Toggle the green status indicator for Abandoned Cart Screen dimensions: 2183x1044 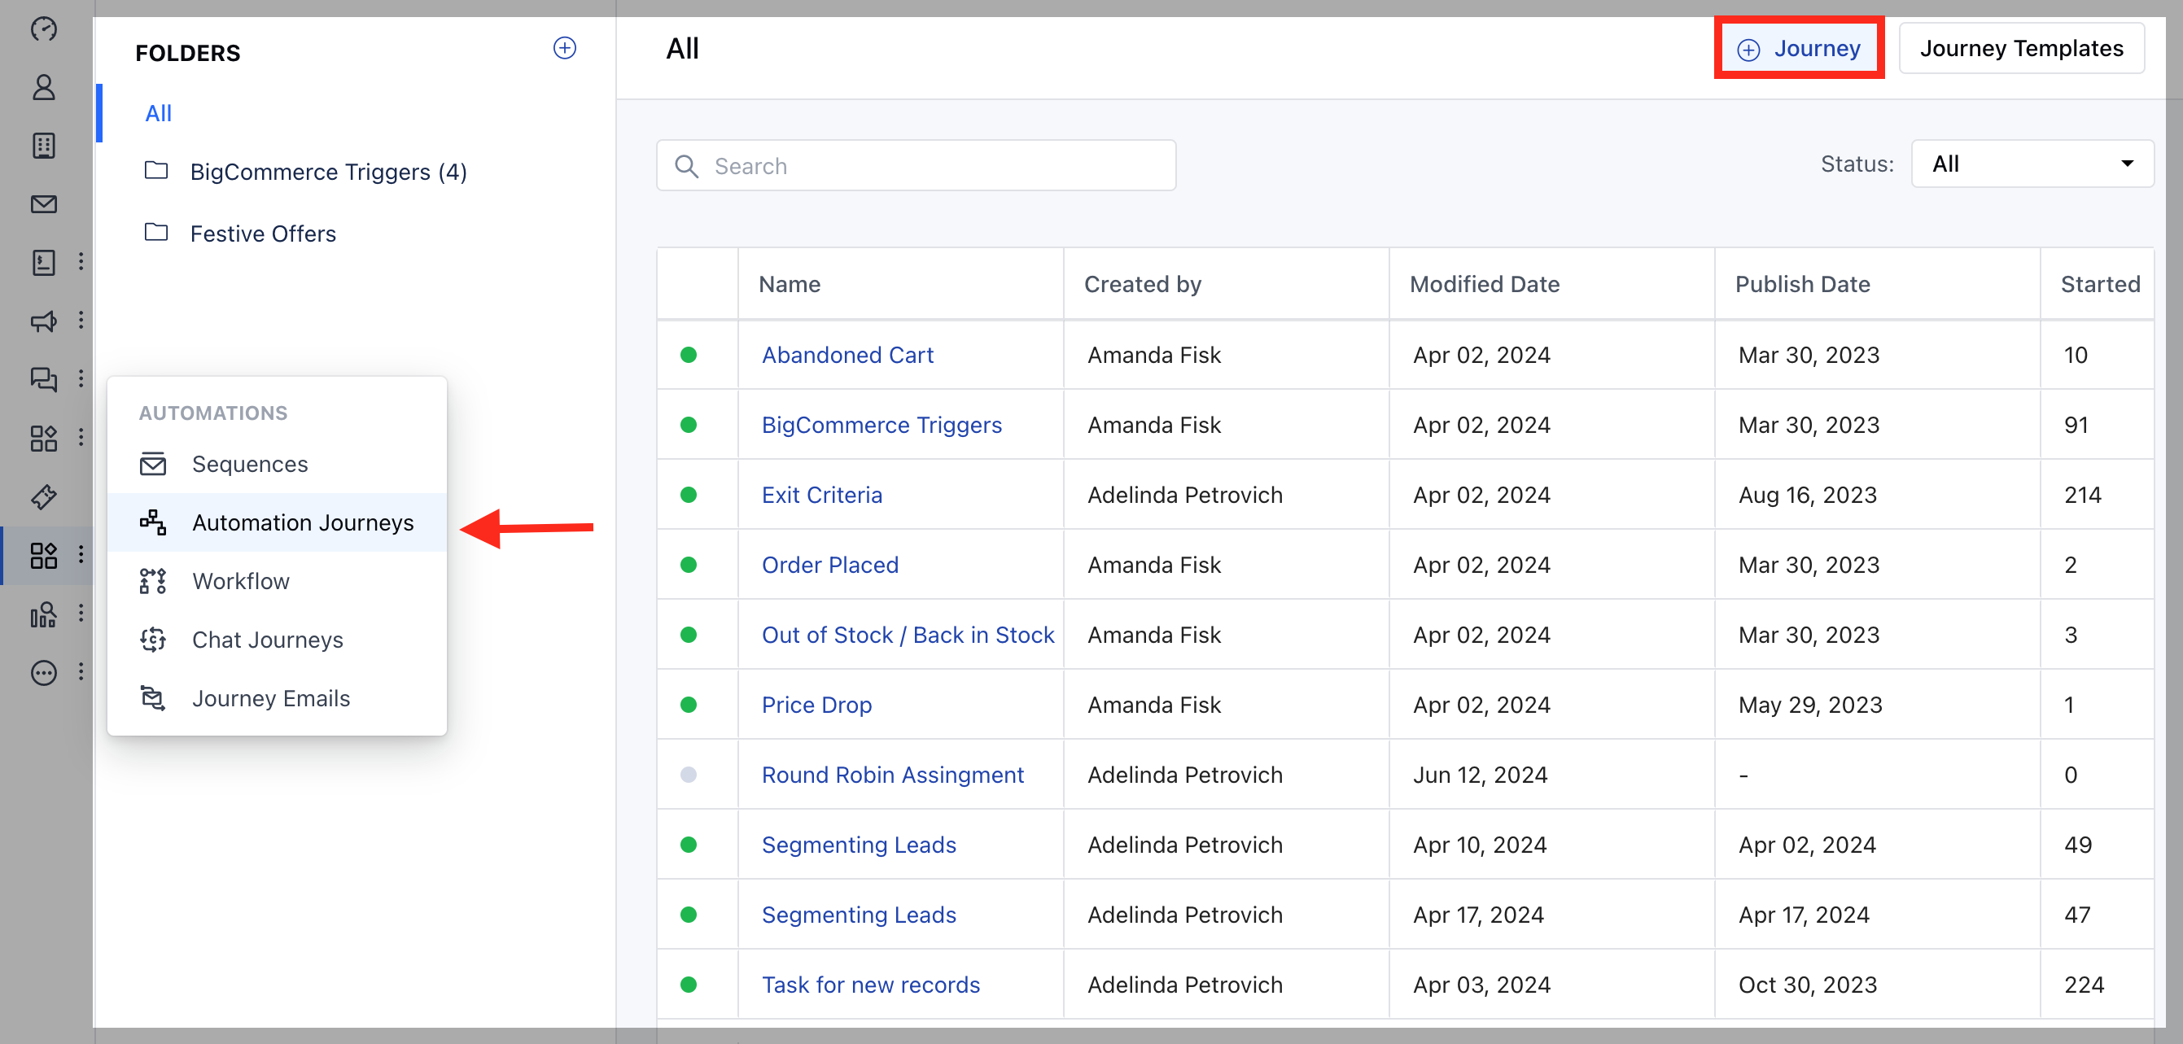point(689,355)
